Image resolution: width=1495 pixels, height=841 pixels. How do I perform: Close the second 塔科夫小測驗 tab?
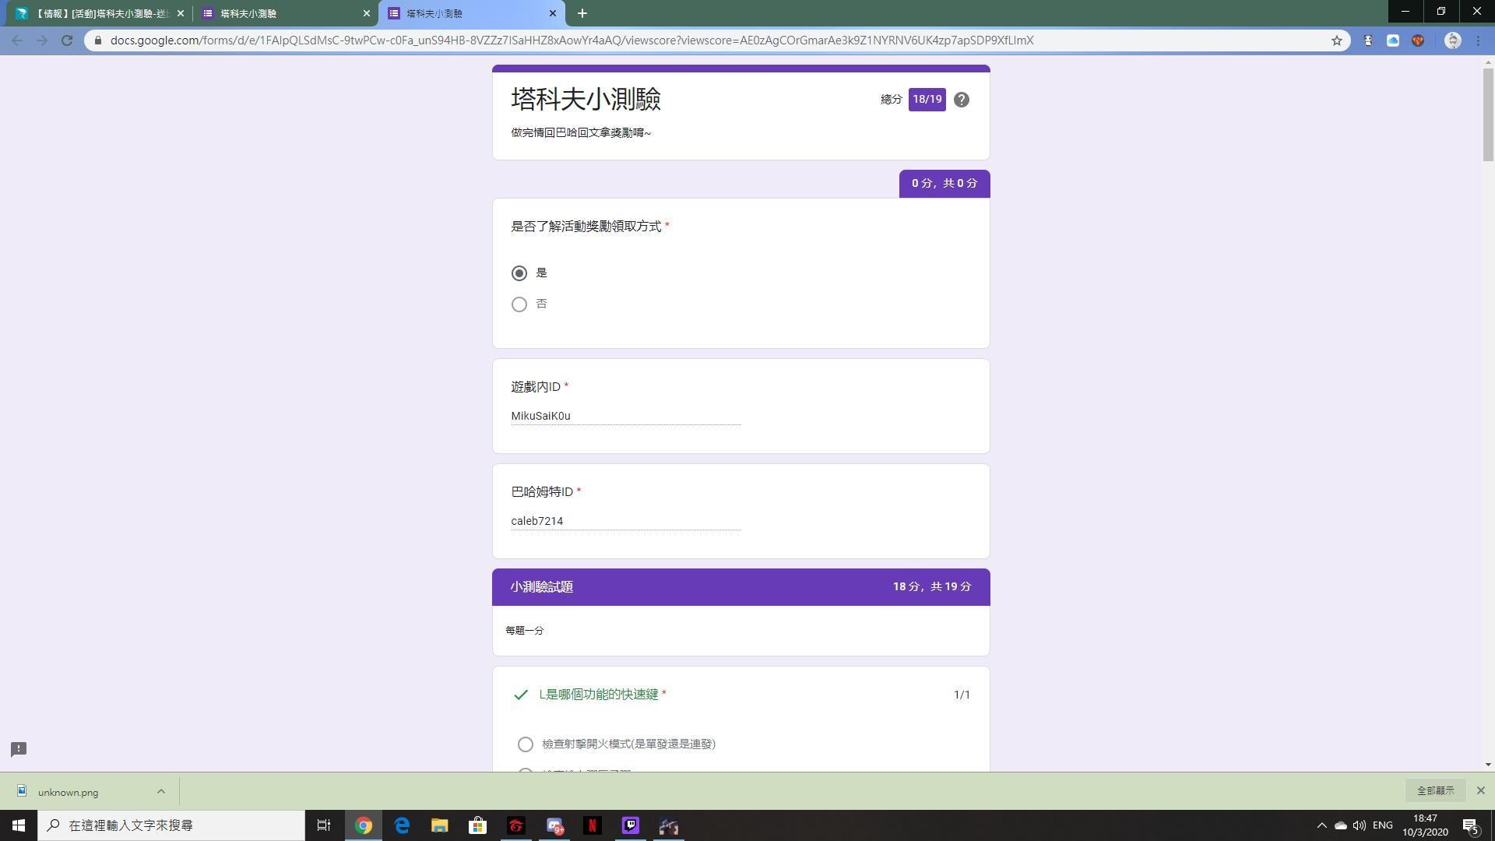367,13
